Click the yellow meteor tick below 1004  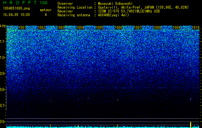click(x=78, y=126)
